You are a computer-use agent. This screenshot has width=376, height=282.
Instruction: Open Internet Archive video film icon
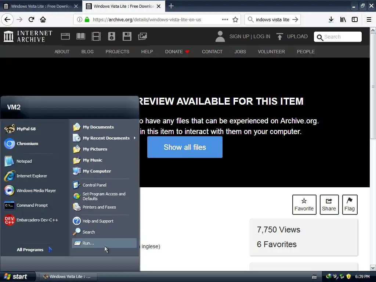[x=96, y=36]
